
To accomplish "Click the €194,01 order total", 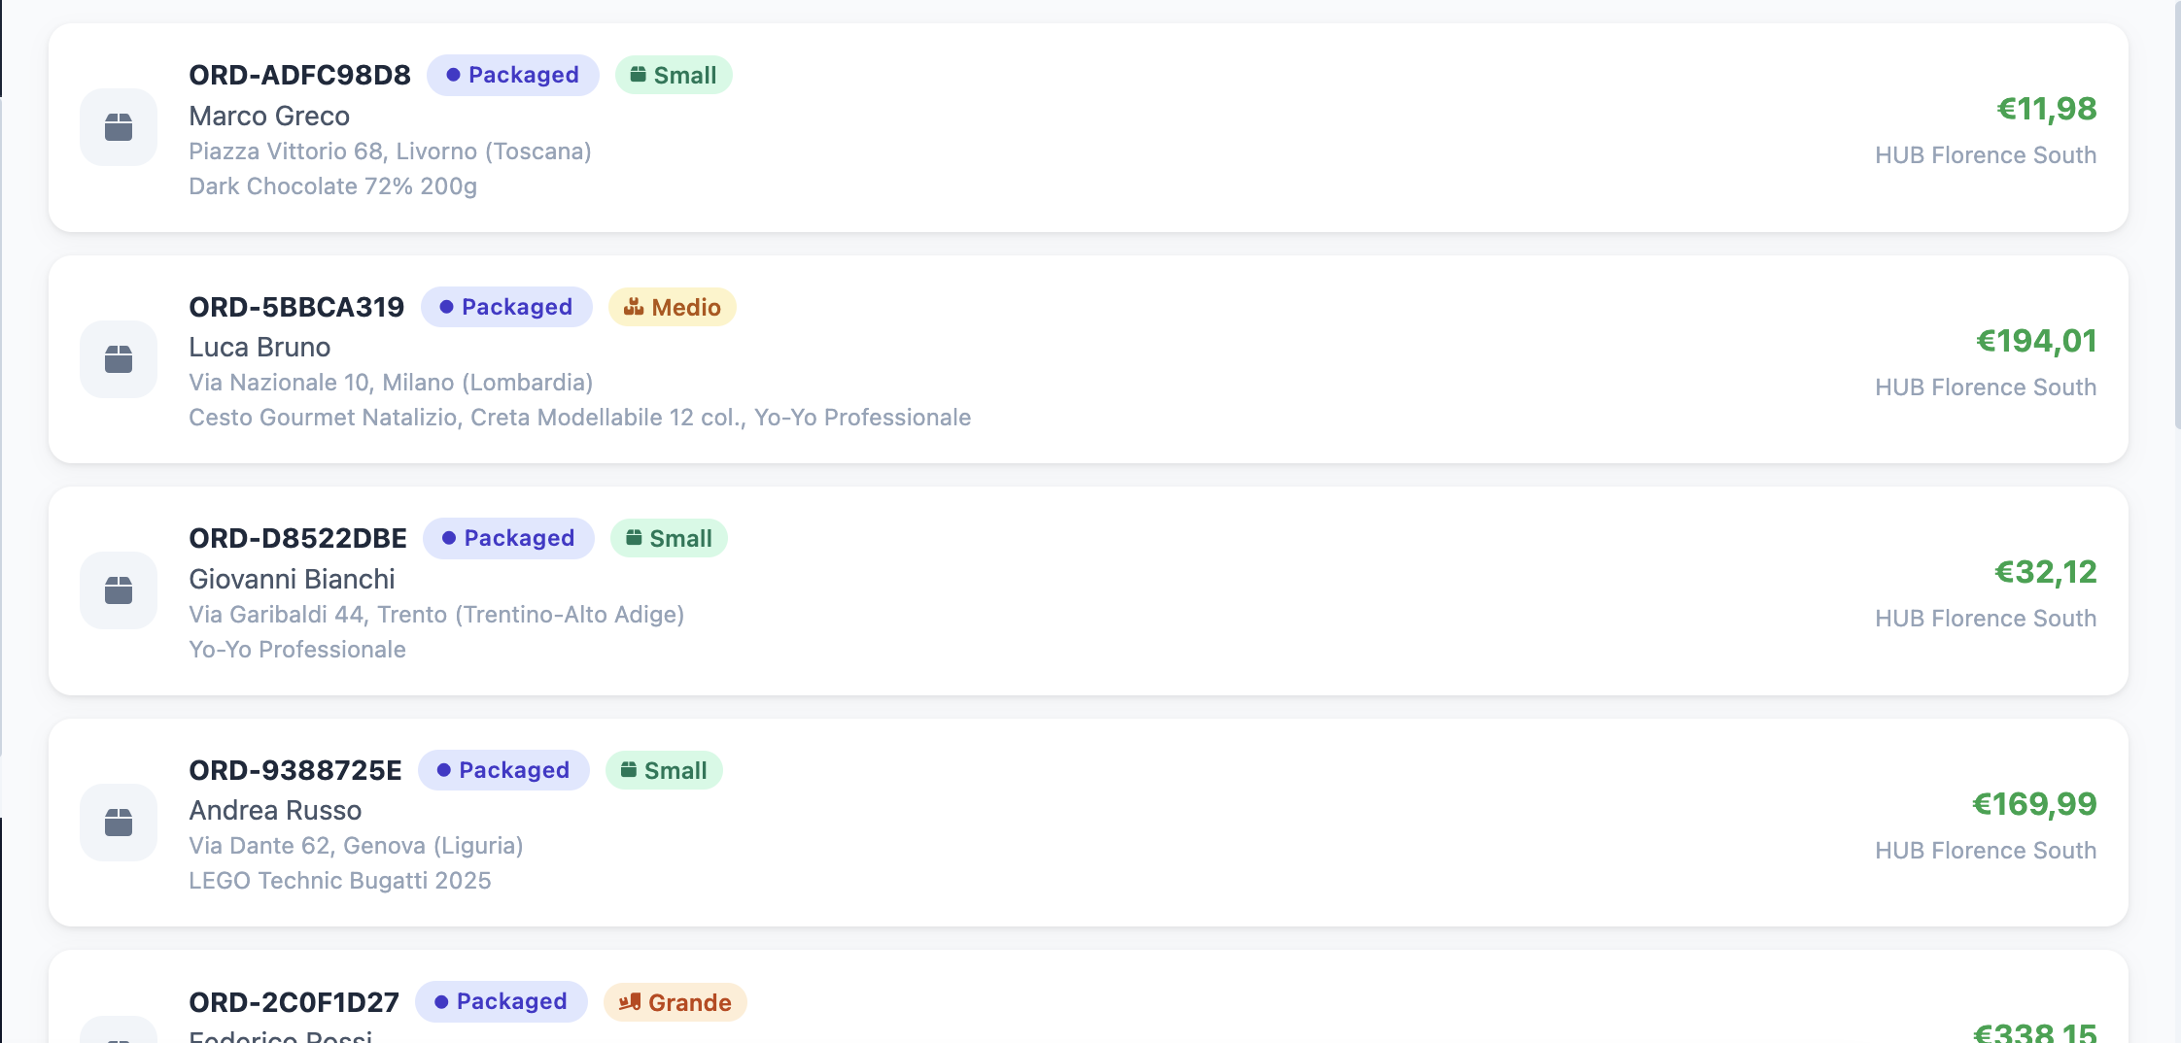I will 2036,341.
